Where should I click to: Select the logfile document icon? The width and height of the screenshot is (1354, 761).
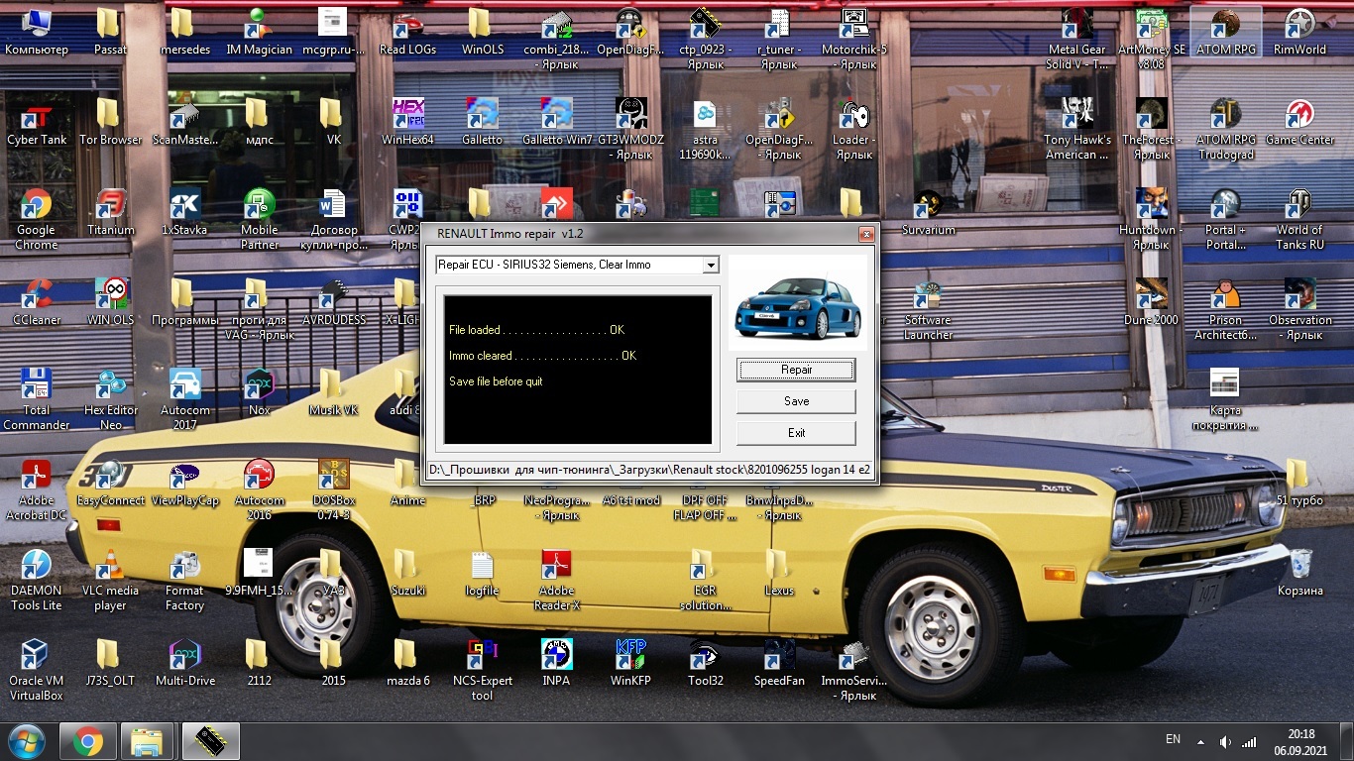[x=483, y=573]
